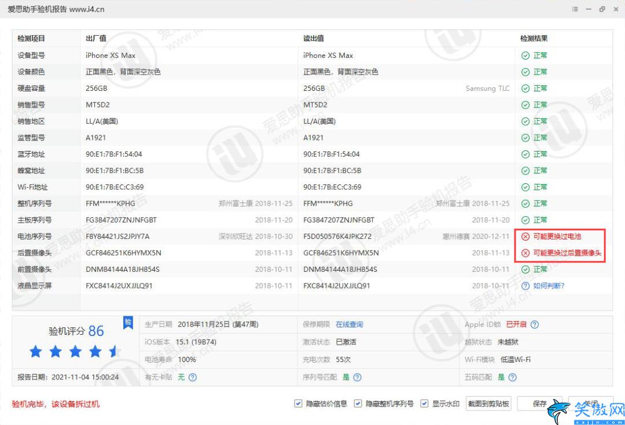Click the Samsung TLC label
625x425 pixels.
tap(487, 88)
